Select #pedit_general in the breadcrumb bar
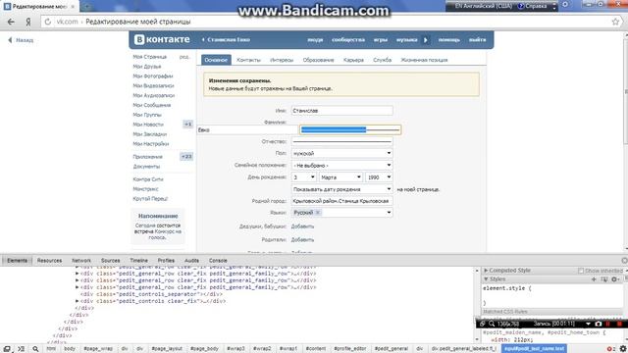Viewport: 628px width, 353px height. tap(392, 349)
